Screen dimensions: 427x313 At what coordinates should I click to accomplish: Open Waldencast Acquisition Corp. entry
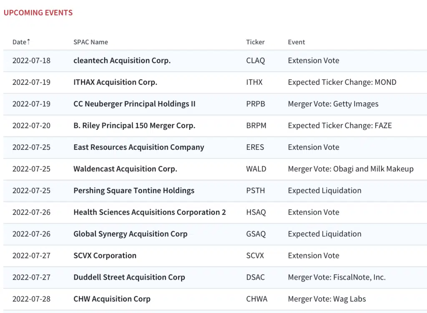pyautogui.click(x=125, y=169)
